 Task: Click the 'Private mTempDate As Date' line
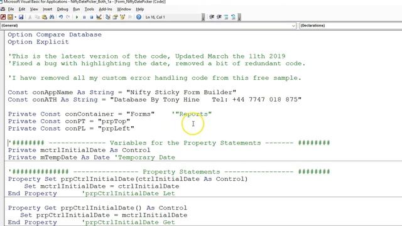point(92,157)
